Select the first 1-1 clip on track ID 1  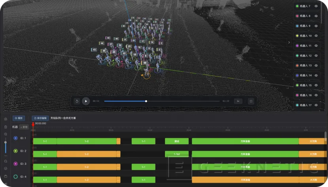pos(45,141)
